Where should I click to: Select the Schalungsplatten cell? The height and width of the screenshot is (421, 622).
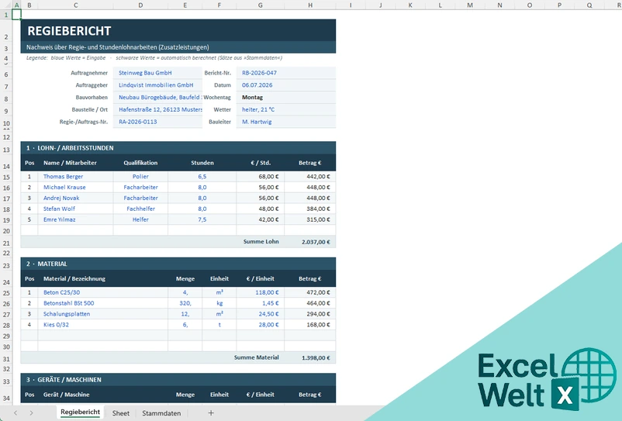(102, 313)
